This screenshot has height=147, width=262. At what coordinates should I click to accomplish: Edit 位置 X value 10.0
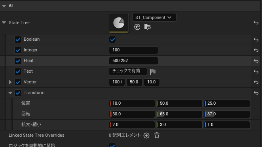point(132,104)
